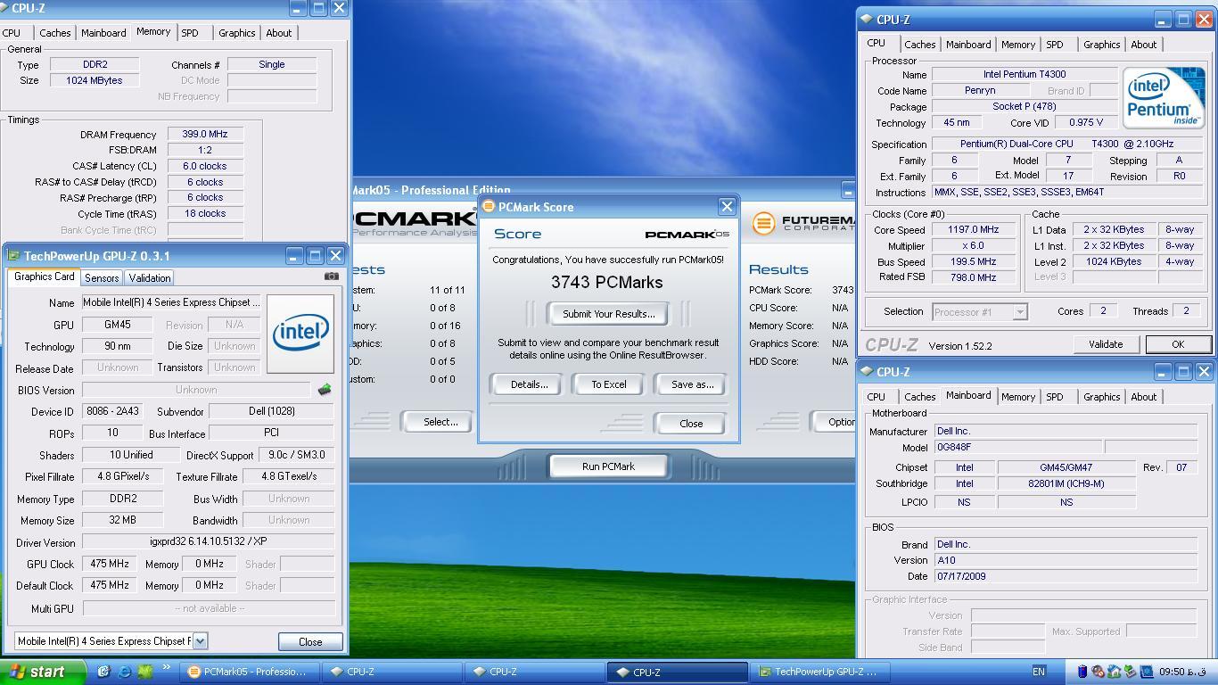
Task: Open Memory tab in top-right CPU-Z window
Action: tap(1017, 45)
